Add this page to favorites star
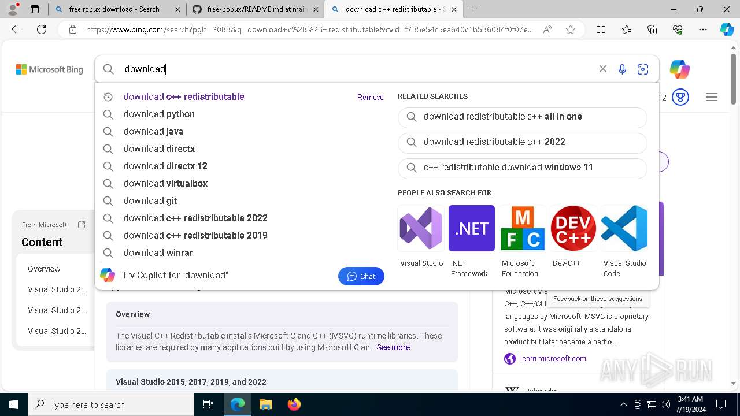The height and width of the screenshot is (416, 740). [x=571, y=29]
